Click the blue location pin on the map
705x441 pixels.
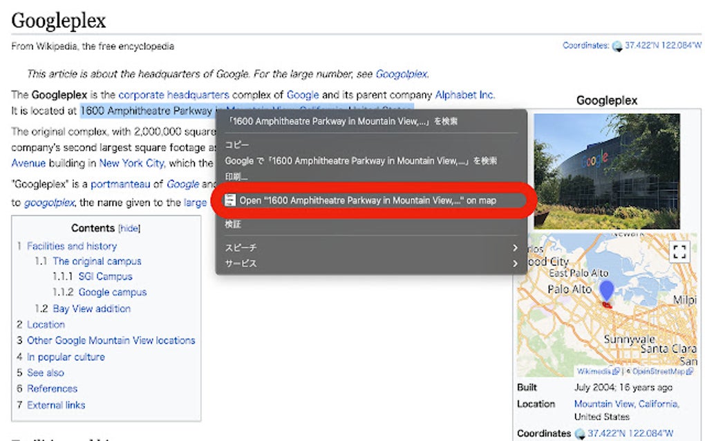coord(607,290)
